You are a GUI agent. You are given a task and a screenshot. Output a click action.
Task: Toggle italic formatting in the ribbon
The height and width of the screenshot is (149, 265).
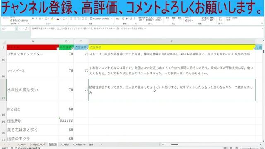pos(36,19)
